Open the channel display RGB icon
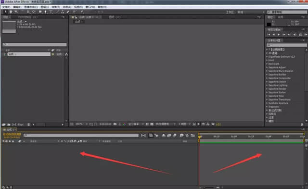The height and width of the screenshot is (189, 308). click(x=124, y=124)
